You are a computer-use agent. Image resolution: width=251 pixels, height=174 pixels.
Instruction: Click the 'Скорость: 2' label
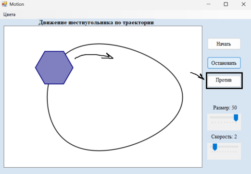[x=224, y=137]
